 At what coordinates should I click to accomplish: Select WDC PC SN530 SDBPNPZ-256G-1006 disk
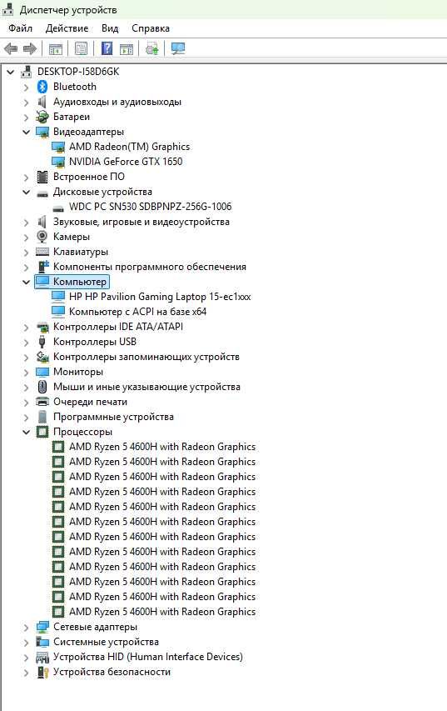[x=150, y=207]
